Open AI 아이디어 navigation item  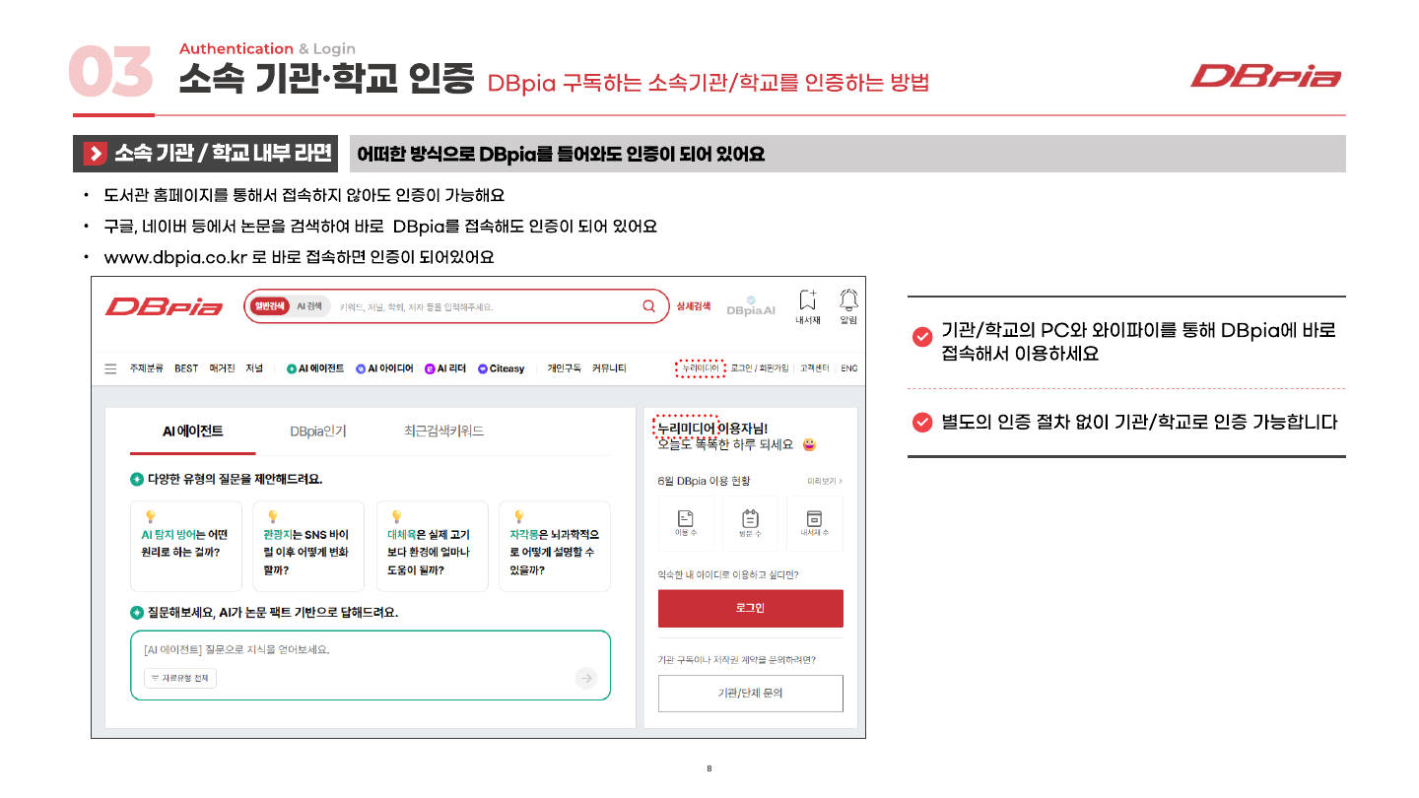384,368
